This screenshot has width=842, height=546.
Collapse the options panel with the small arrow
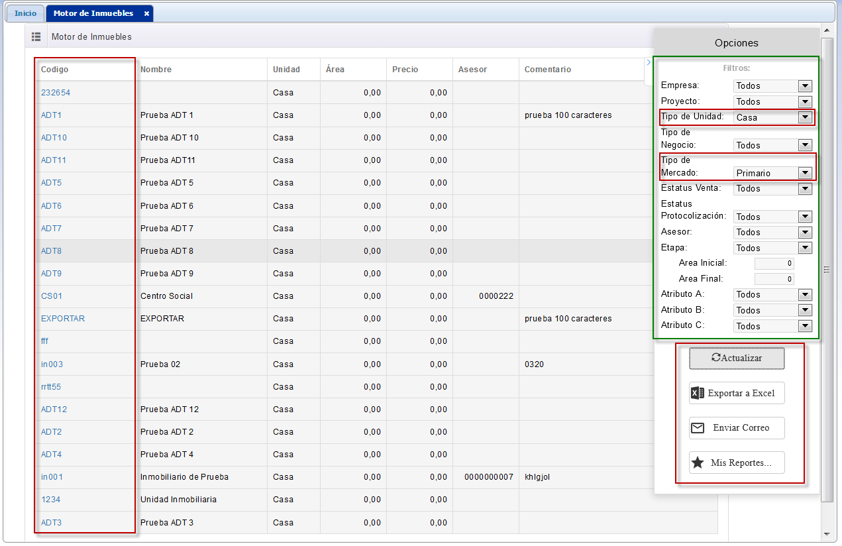point(648,62)
